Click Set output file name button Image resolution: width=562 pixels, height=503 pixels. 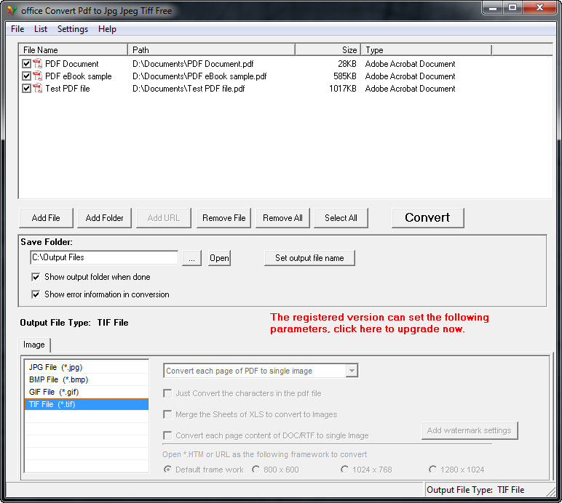point(309,258)
